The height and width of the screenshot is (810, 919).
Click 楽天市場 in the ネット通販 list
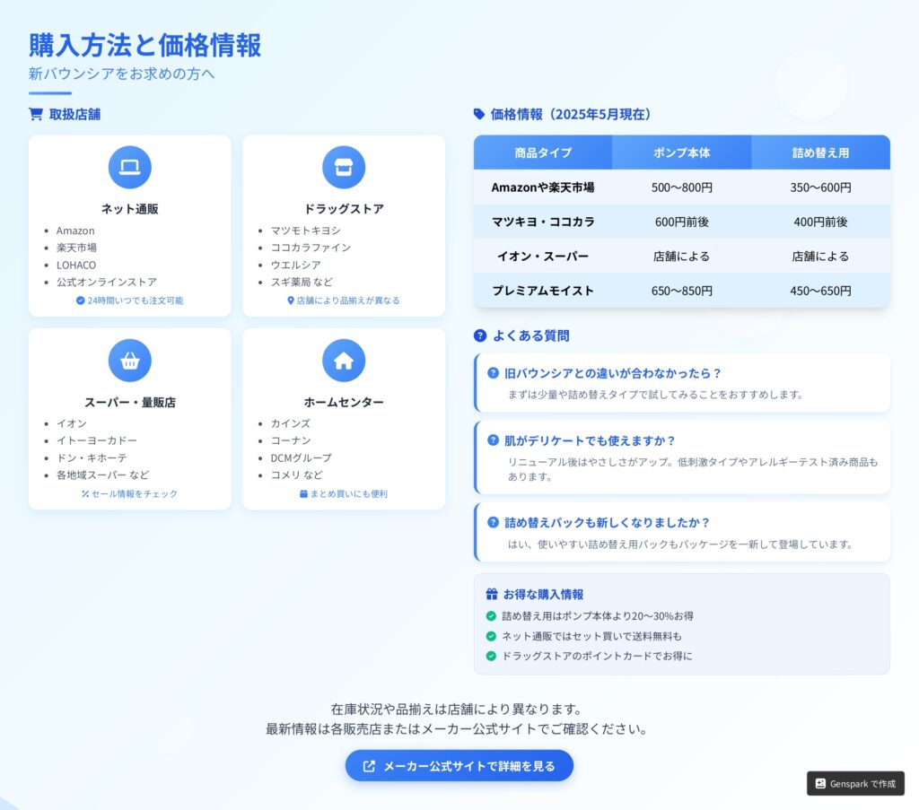tap(76, 248)
